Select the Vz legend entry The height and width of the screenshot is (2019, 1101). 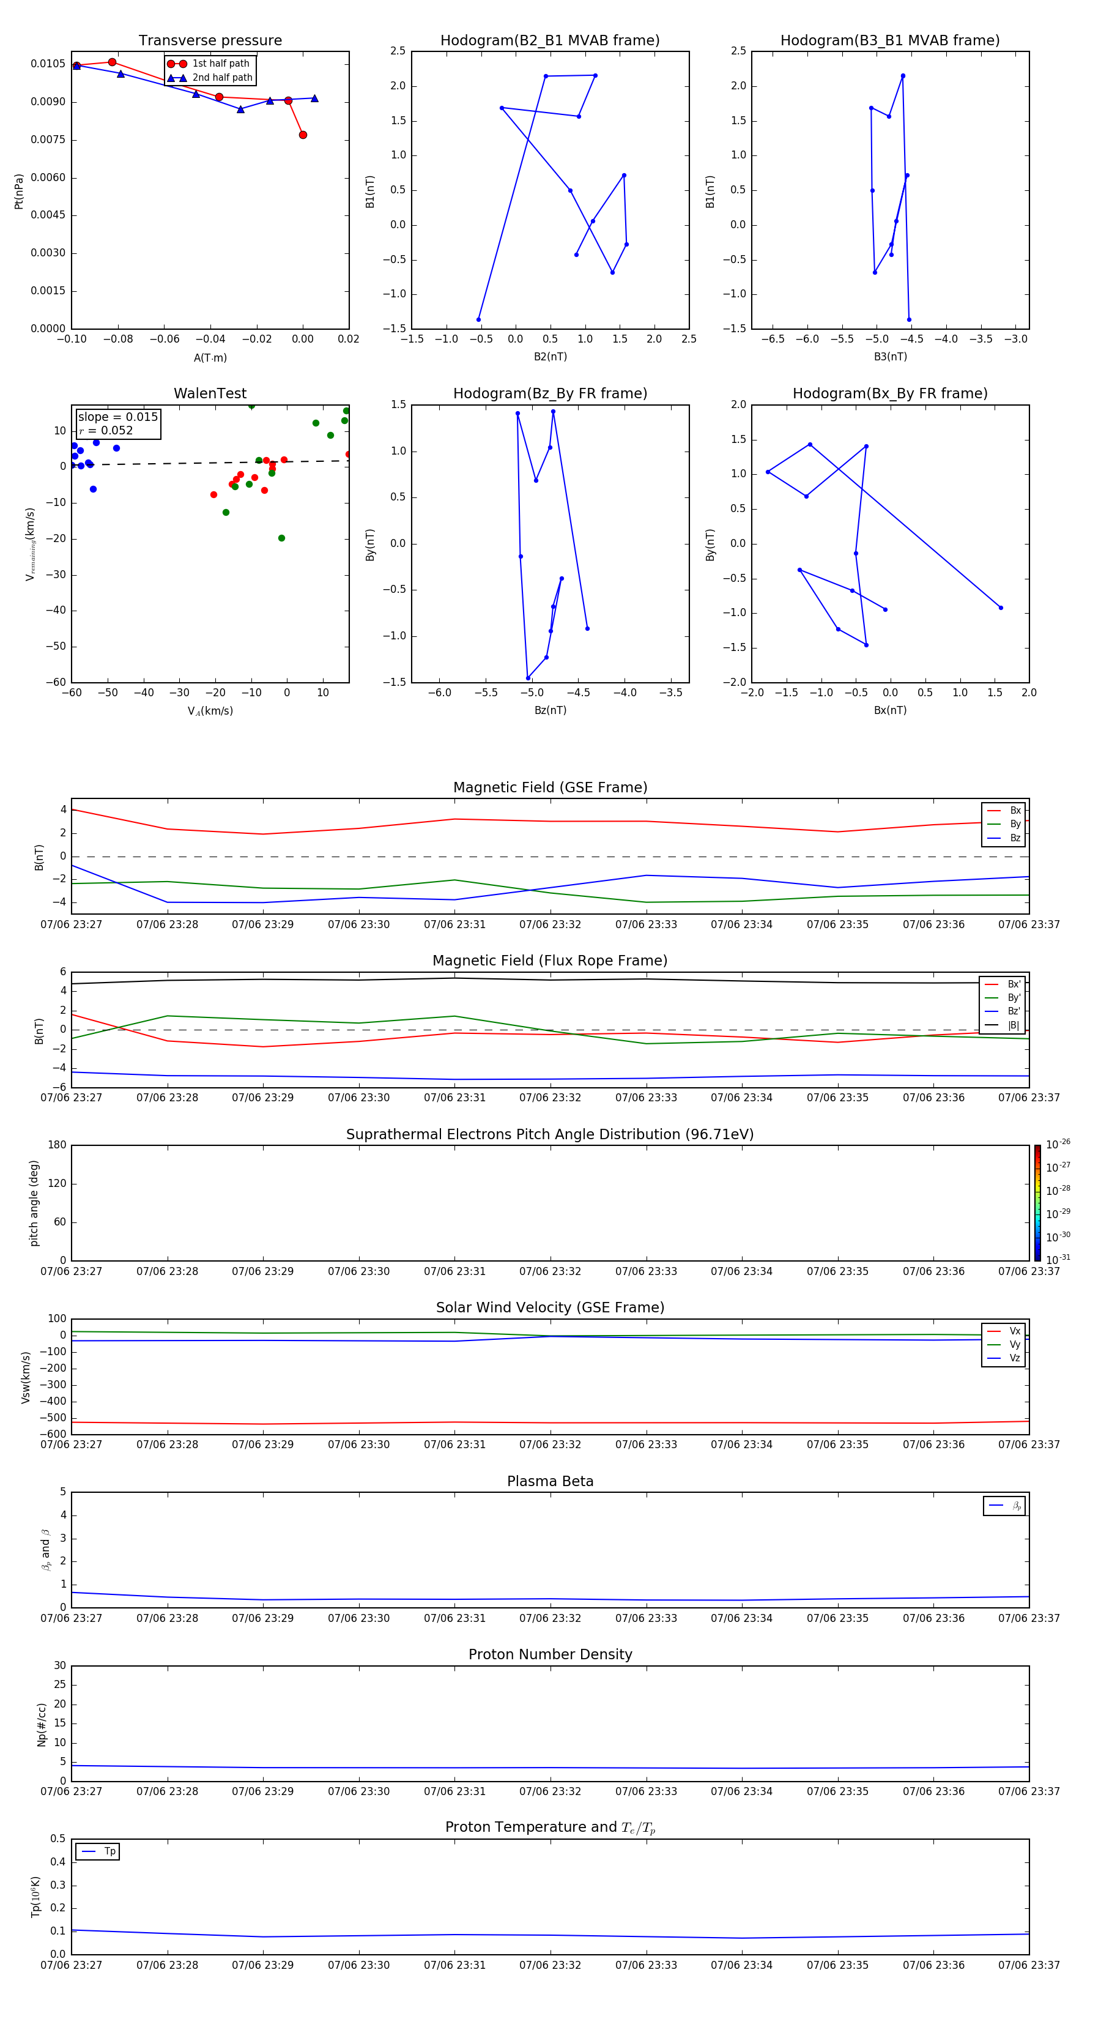pos(1004,1358)
